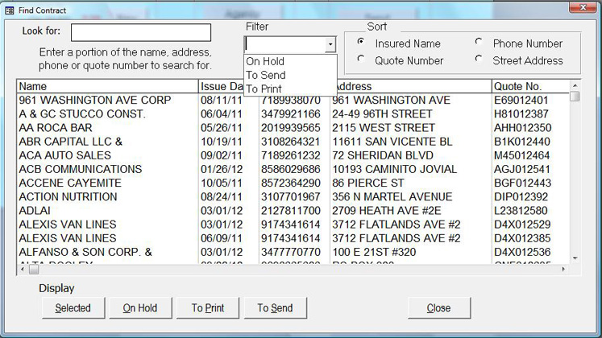The height and width of the screenshot is (338, 602).
Task: Close the Find Contract window
Action: [x=583, y=8]
